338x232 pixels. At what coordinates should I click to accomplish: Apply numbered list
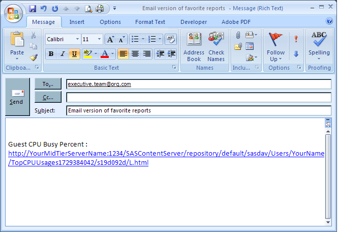tap(152, 39)
